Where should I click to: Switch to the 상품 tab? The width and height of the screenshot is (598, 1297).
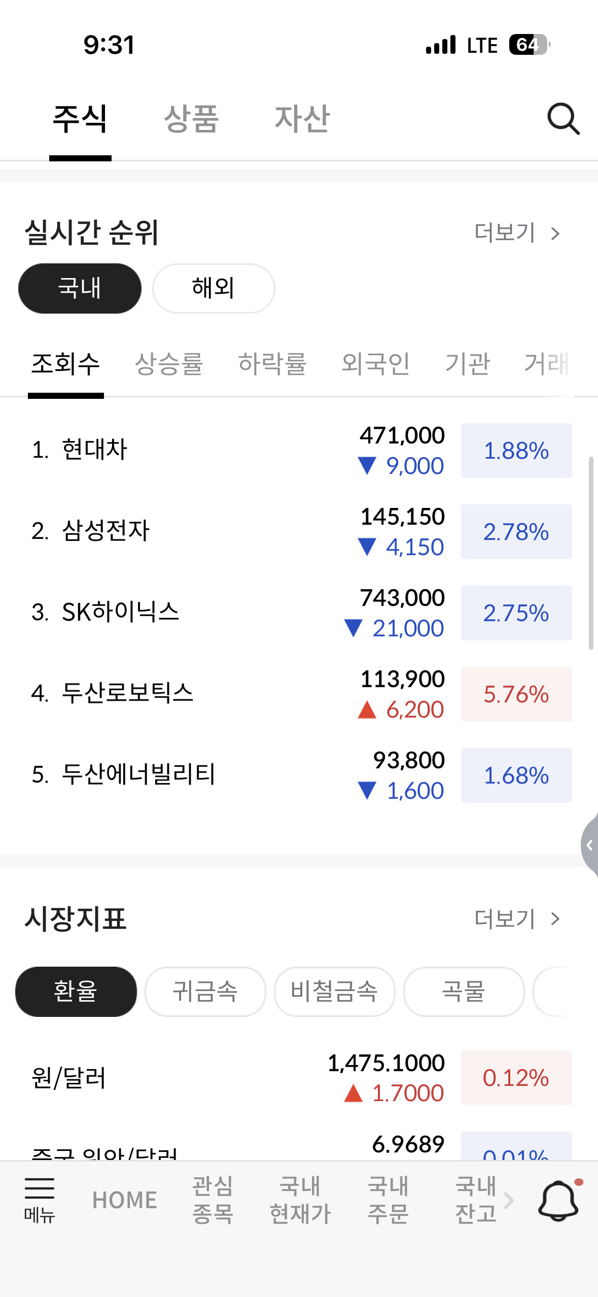click(191, 119)
